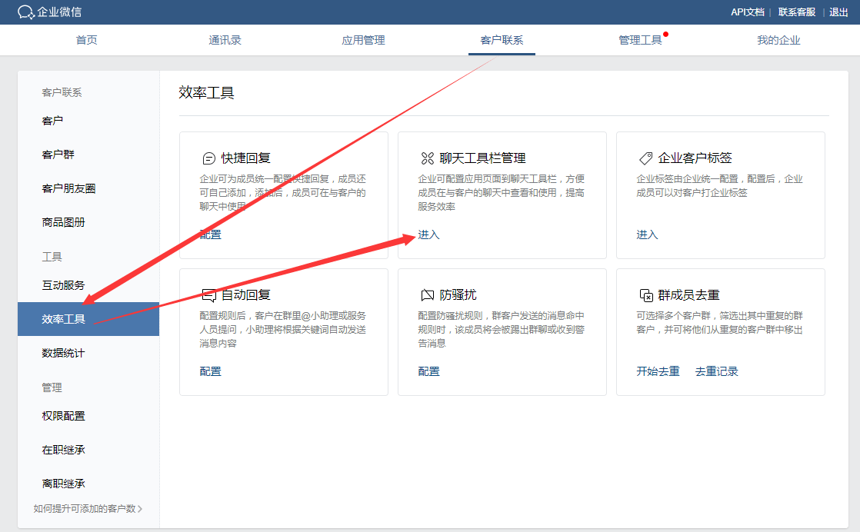The height and width of the screenshot is (532, 860).
Task: Switch to the 通讯录 tab
Action: pos(225,40)
